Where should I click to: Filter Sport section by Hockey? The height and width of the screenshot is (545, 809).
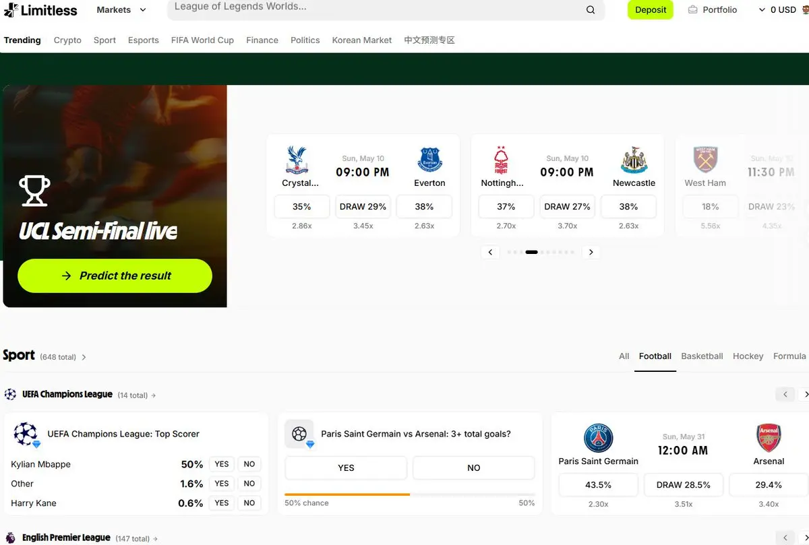(748, 356)
